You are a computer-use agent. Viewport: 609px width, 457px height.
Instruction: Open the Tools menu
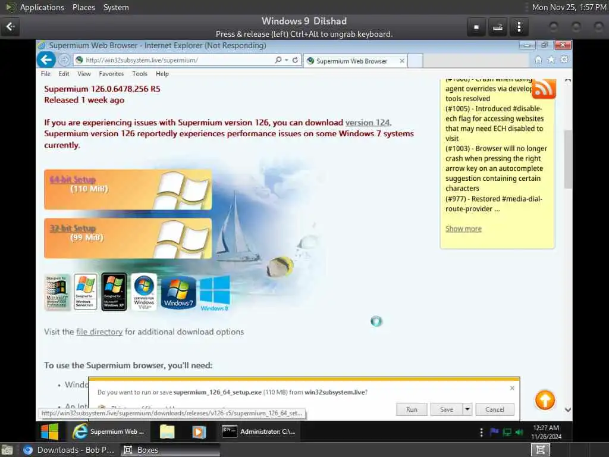(x=139, y=74)
